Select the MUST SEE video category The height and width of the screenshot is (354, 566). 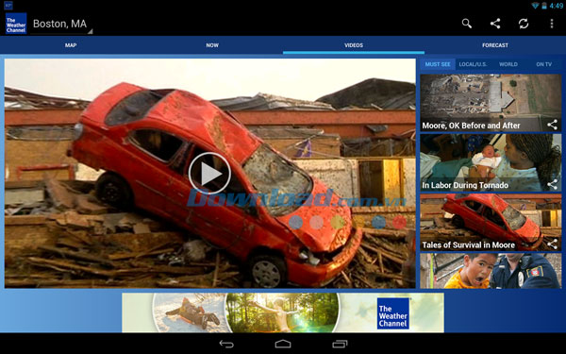pos(438,64)
